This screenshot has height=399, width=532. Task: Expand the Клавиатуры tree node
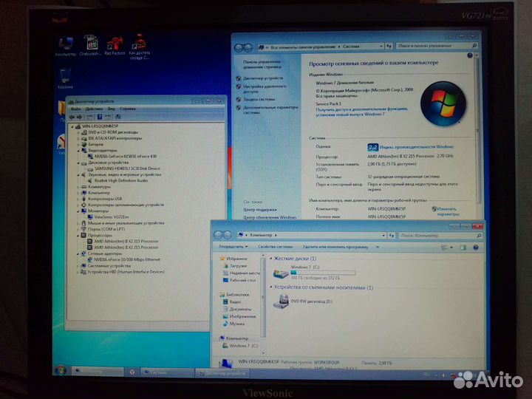pos(78,187)
